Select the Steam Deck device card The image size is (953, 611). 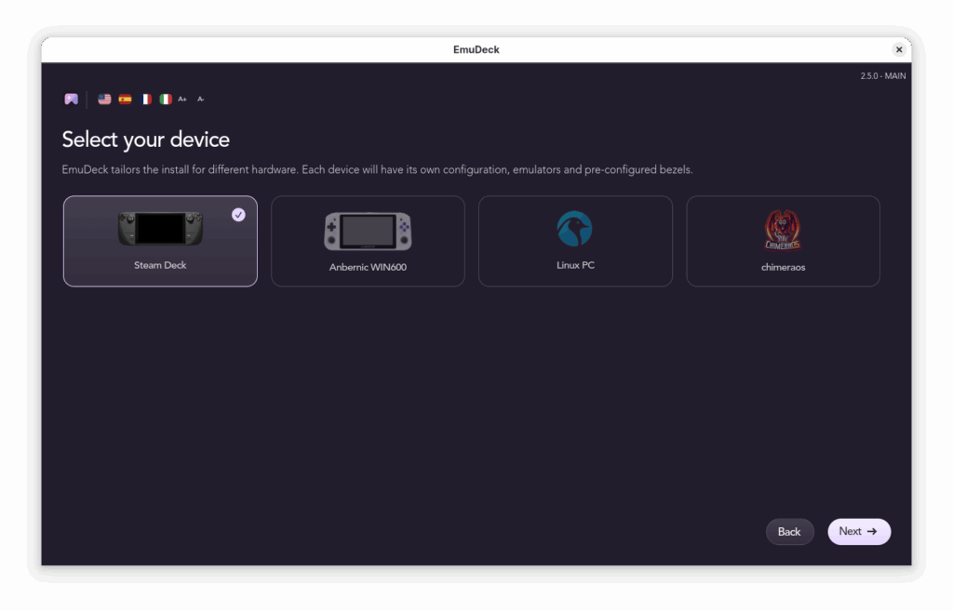point(160,241)
